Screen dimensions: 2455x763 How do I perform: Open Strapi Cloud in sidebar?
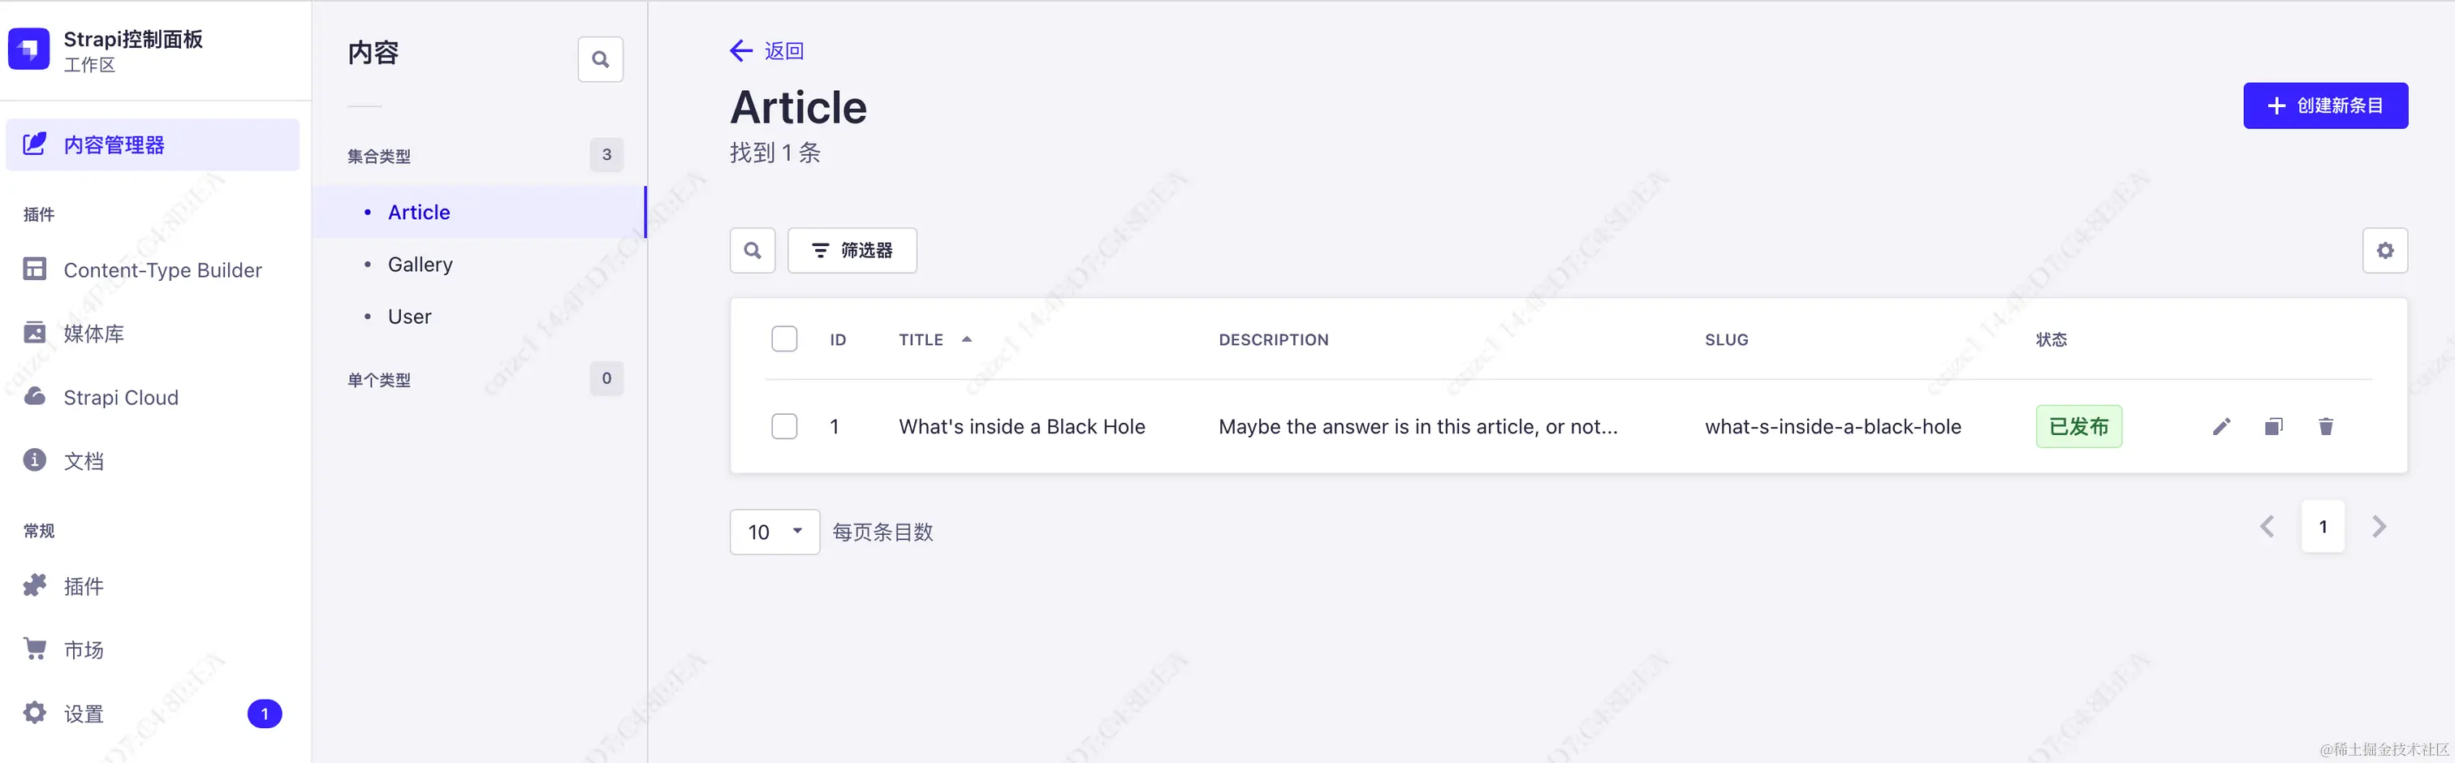(x=120, y=397)
